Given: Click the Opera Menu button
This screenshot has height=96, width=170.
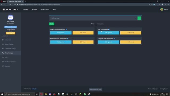Looking at the screenshot, I should (x=3, y=1).
